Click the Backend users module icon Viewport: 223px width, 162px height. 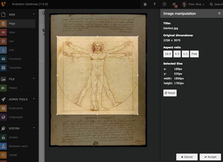[3, 146]
